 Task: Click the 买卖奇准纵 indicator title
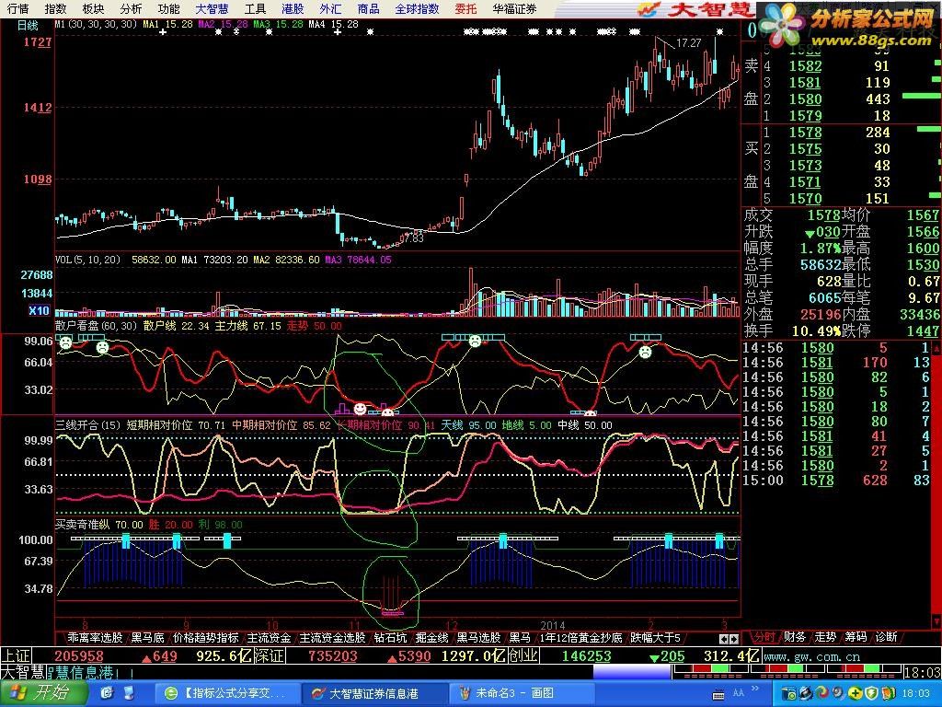[82, 524]
